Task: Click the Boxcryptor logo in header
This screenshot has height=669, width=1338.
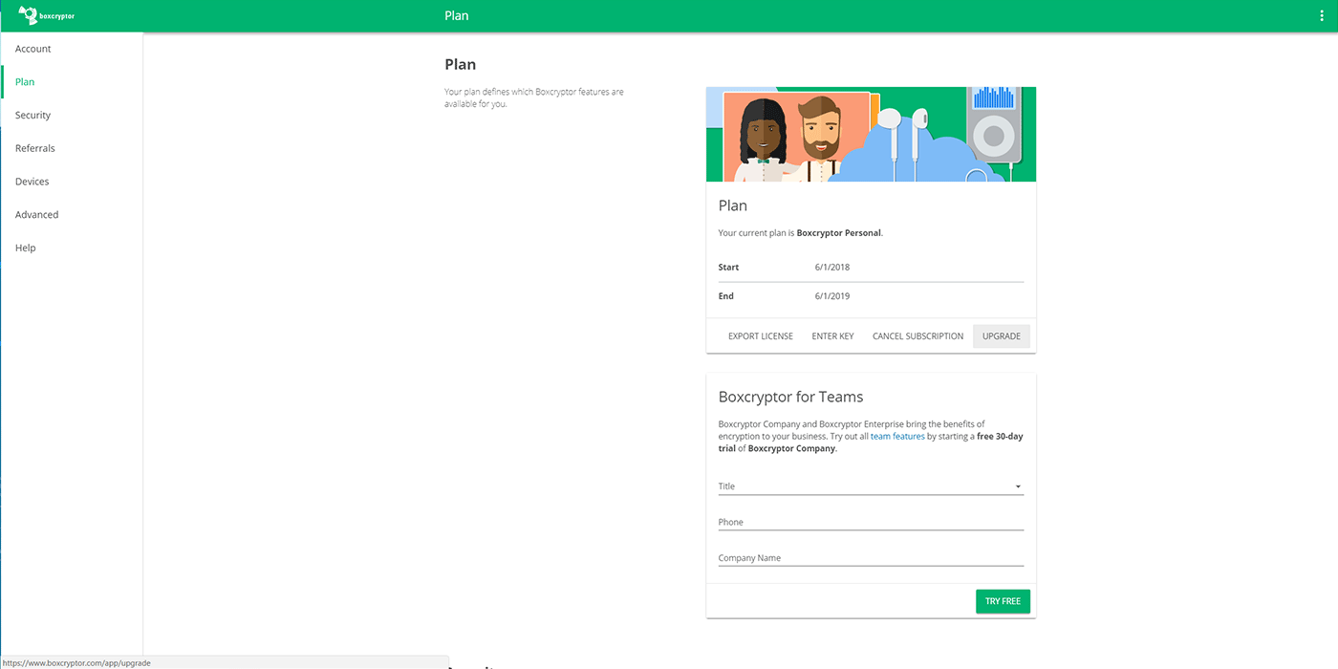Action: click(x=47, y=15)
